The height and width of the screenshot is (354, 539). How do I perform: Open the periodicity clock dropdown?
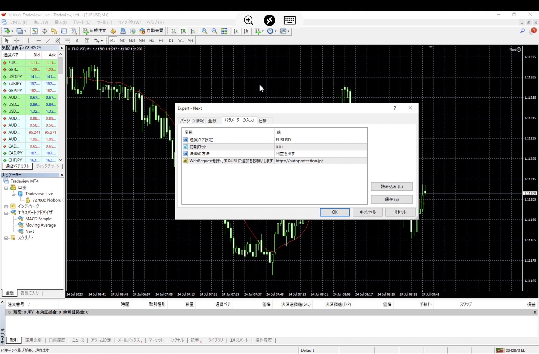point(272,31)
